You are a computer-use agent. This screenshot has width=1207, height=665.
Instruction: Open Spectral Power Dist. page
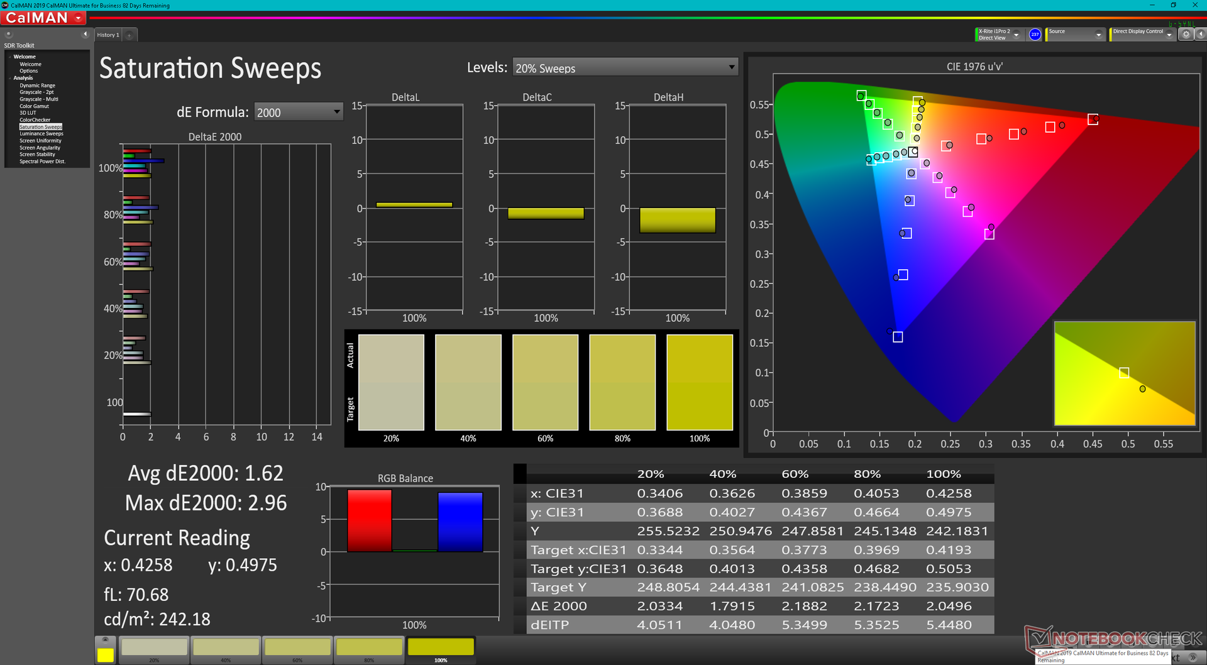42,162
